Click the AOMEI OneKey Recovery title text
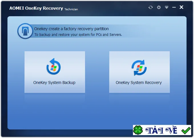The width and height of the screenshot is (194, 138). pos(36,8)
